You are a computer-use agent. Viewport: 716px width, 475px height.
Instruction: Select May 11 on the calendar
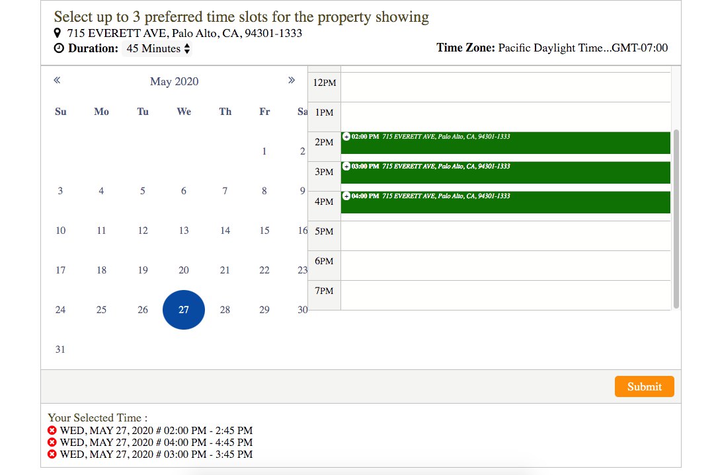click(101, 231)
